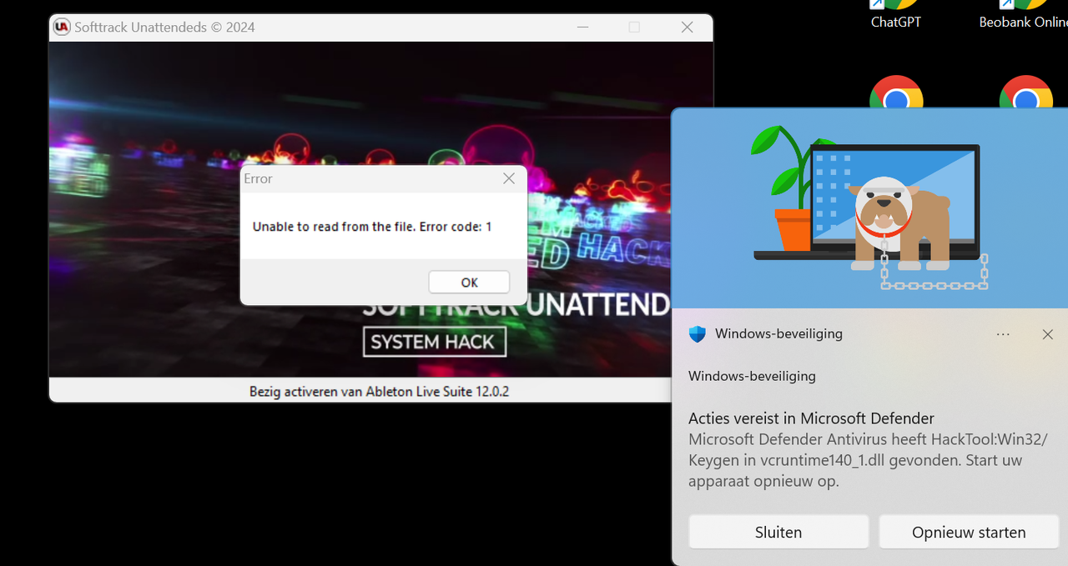Dismiss the Windows-beveiliging notification with X
The image size is (1068, 566).
1048,334
